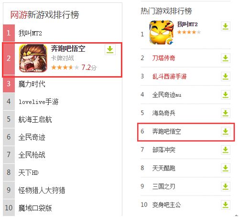Image resolution: width=239 pixels, height=217 pixels.
Task: Click download icon next to 变身吧主公
Action: pos(226,205)
